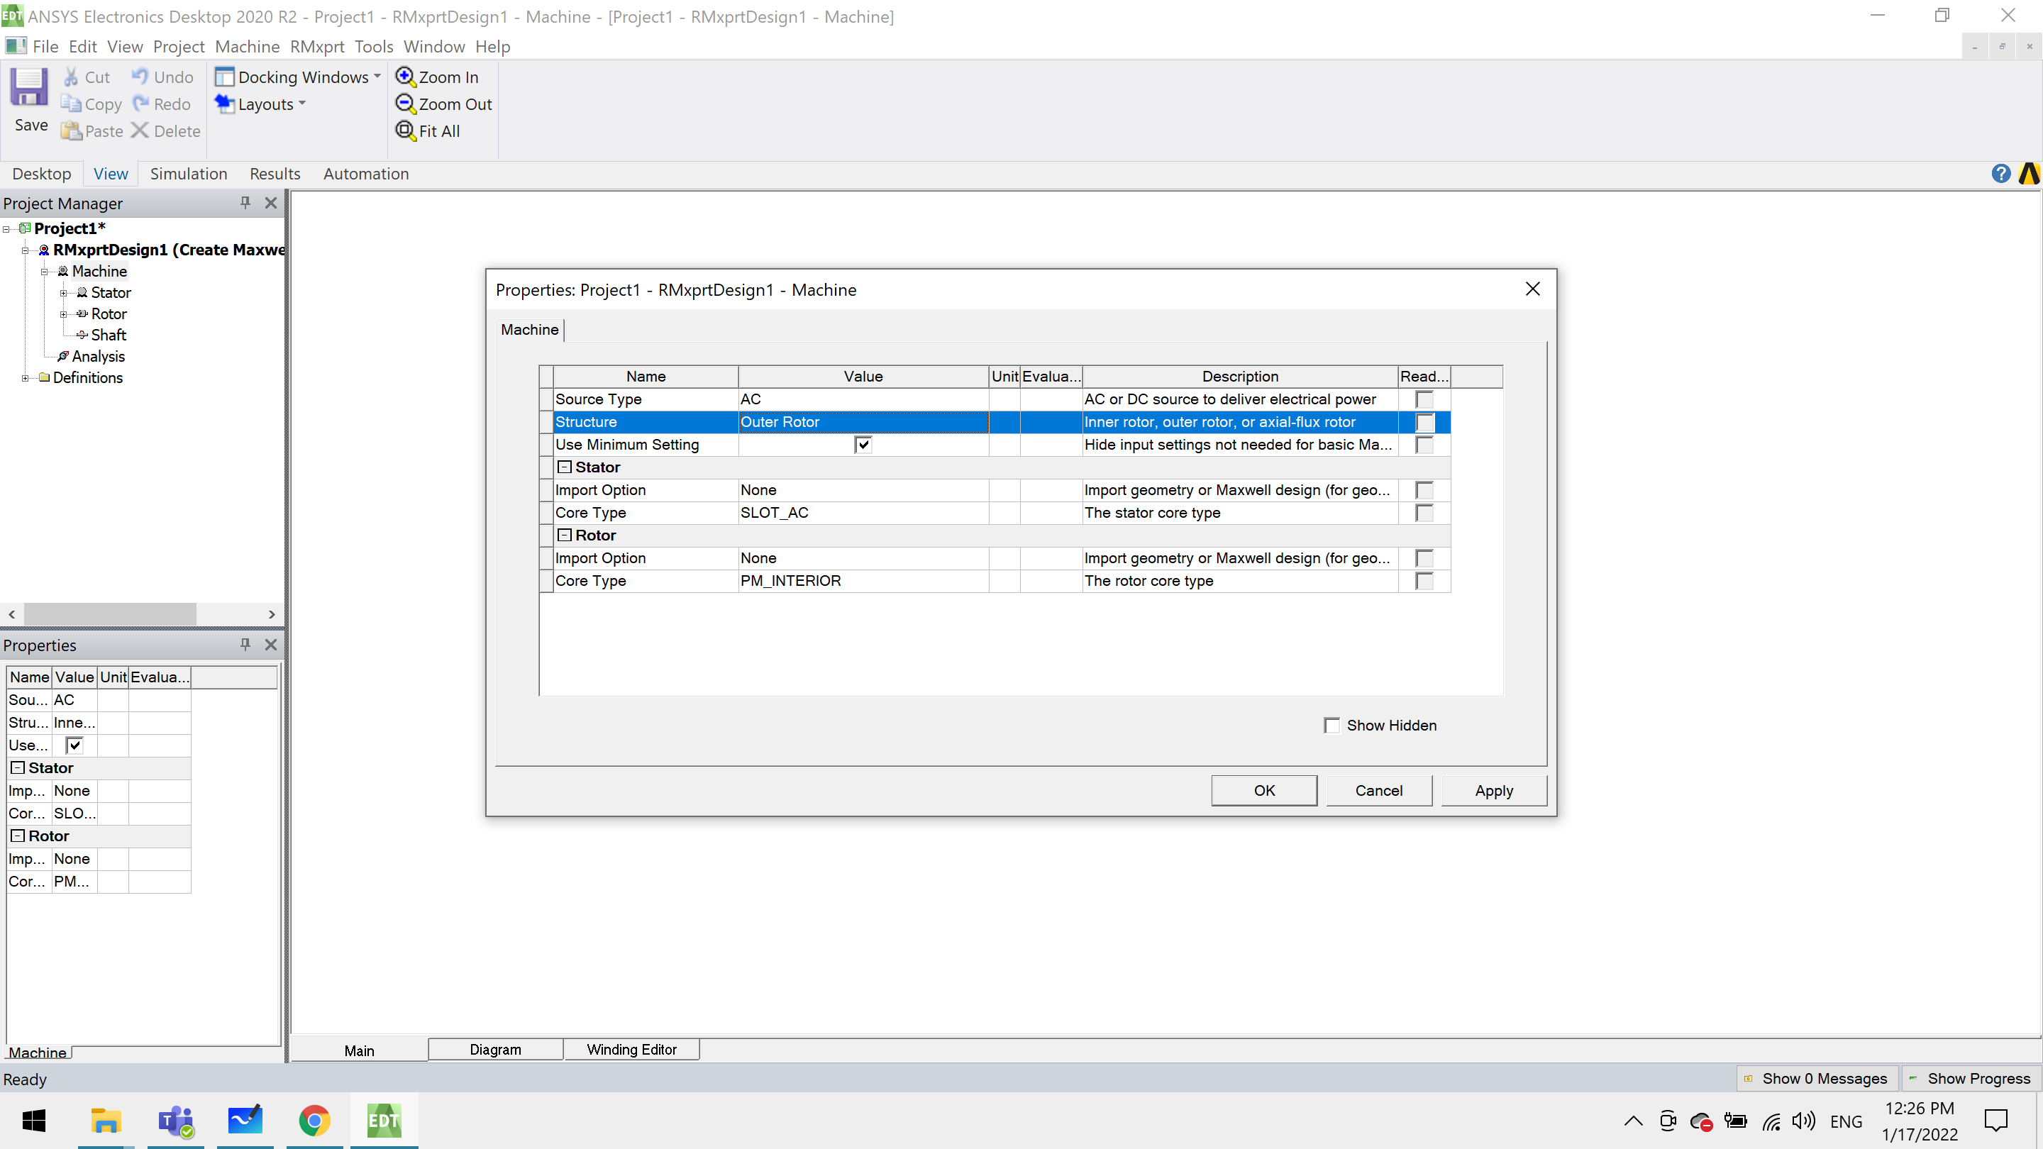Select the Analysis node in project tree
Image resolution: width=2043 pixels, height=1149 pixels.
tap(98, 357)
